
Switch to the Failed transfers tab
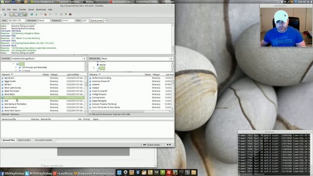(x=24, y=140)
